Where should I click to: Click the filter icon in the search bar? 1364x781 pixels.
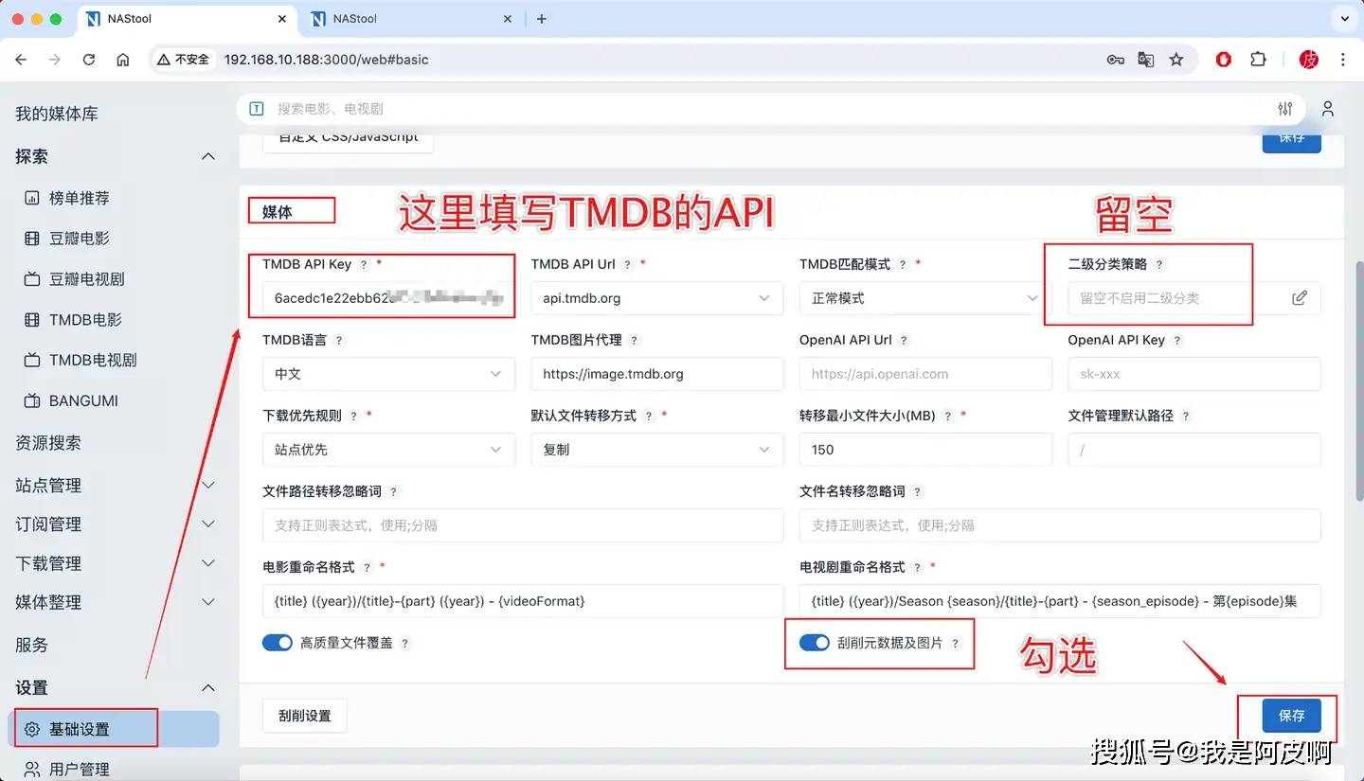click(x=1284, y=108)
